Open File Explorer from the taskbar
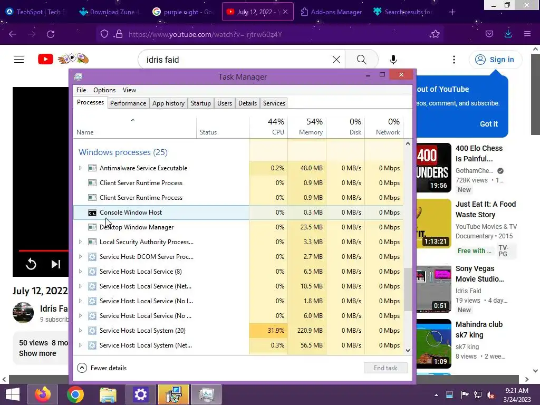The height and width of the screenshot is (405, 540). (x=108, y=394)
